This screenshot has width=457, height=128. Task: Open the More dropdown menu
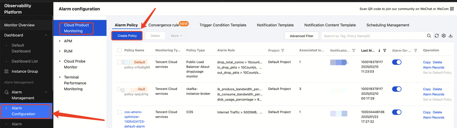177,36
